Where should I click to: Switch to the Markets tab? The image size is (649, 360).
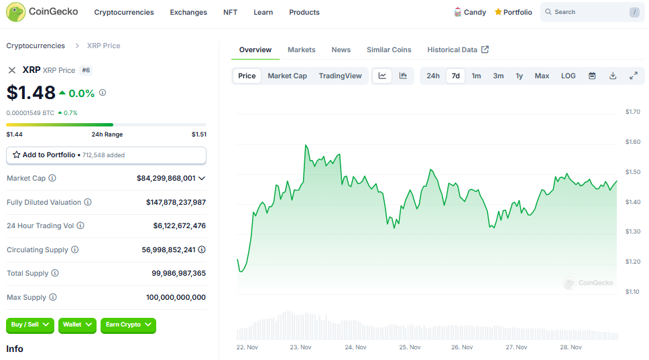(x=301, y=50)
